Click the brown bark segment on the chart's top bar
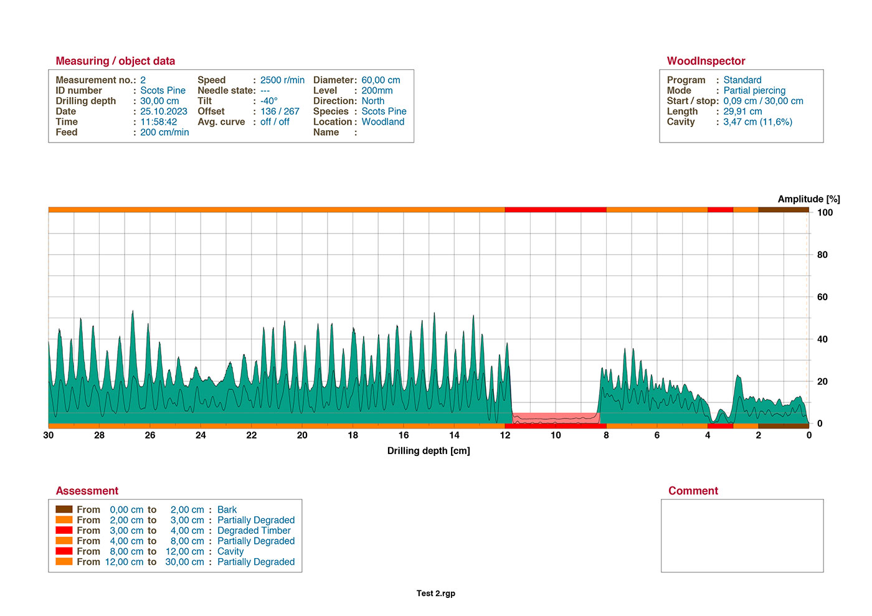 point(783,210)
